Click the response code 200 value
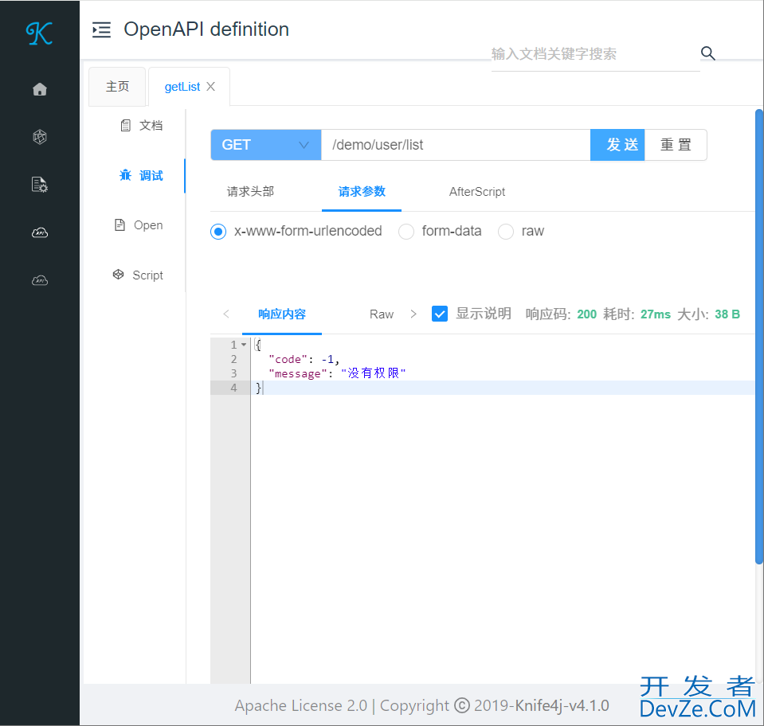764x726 pixels. click(586, 314)
